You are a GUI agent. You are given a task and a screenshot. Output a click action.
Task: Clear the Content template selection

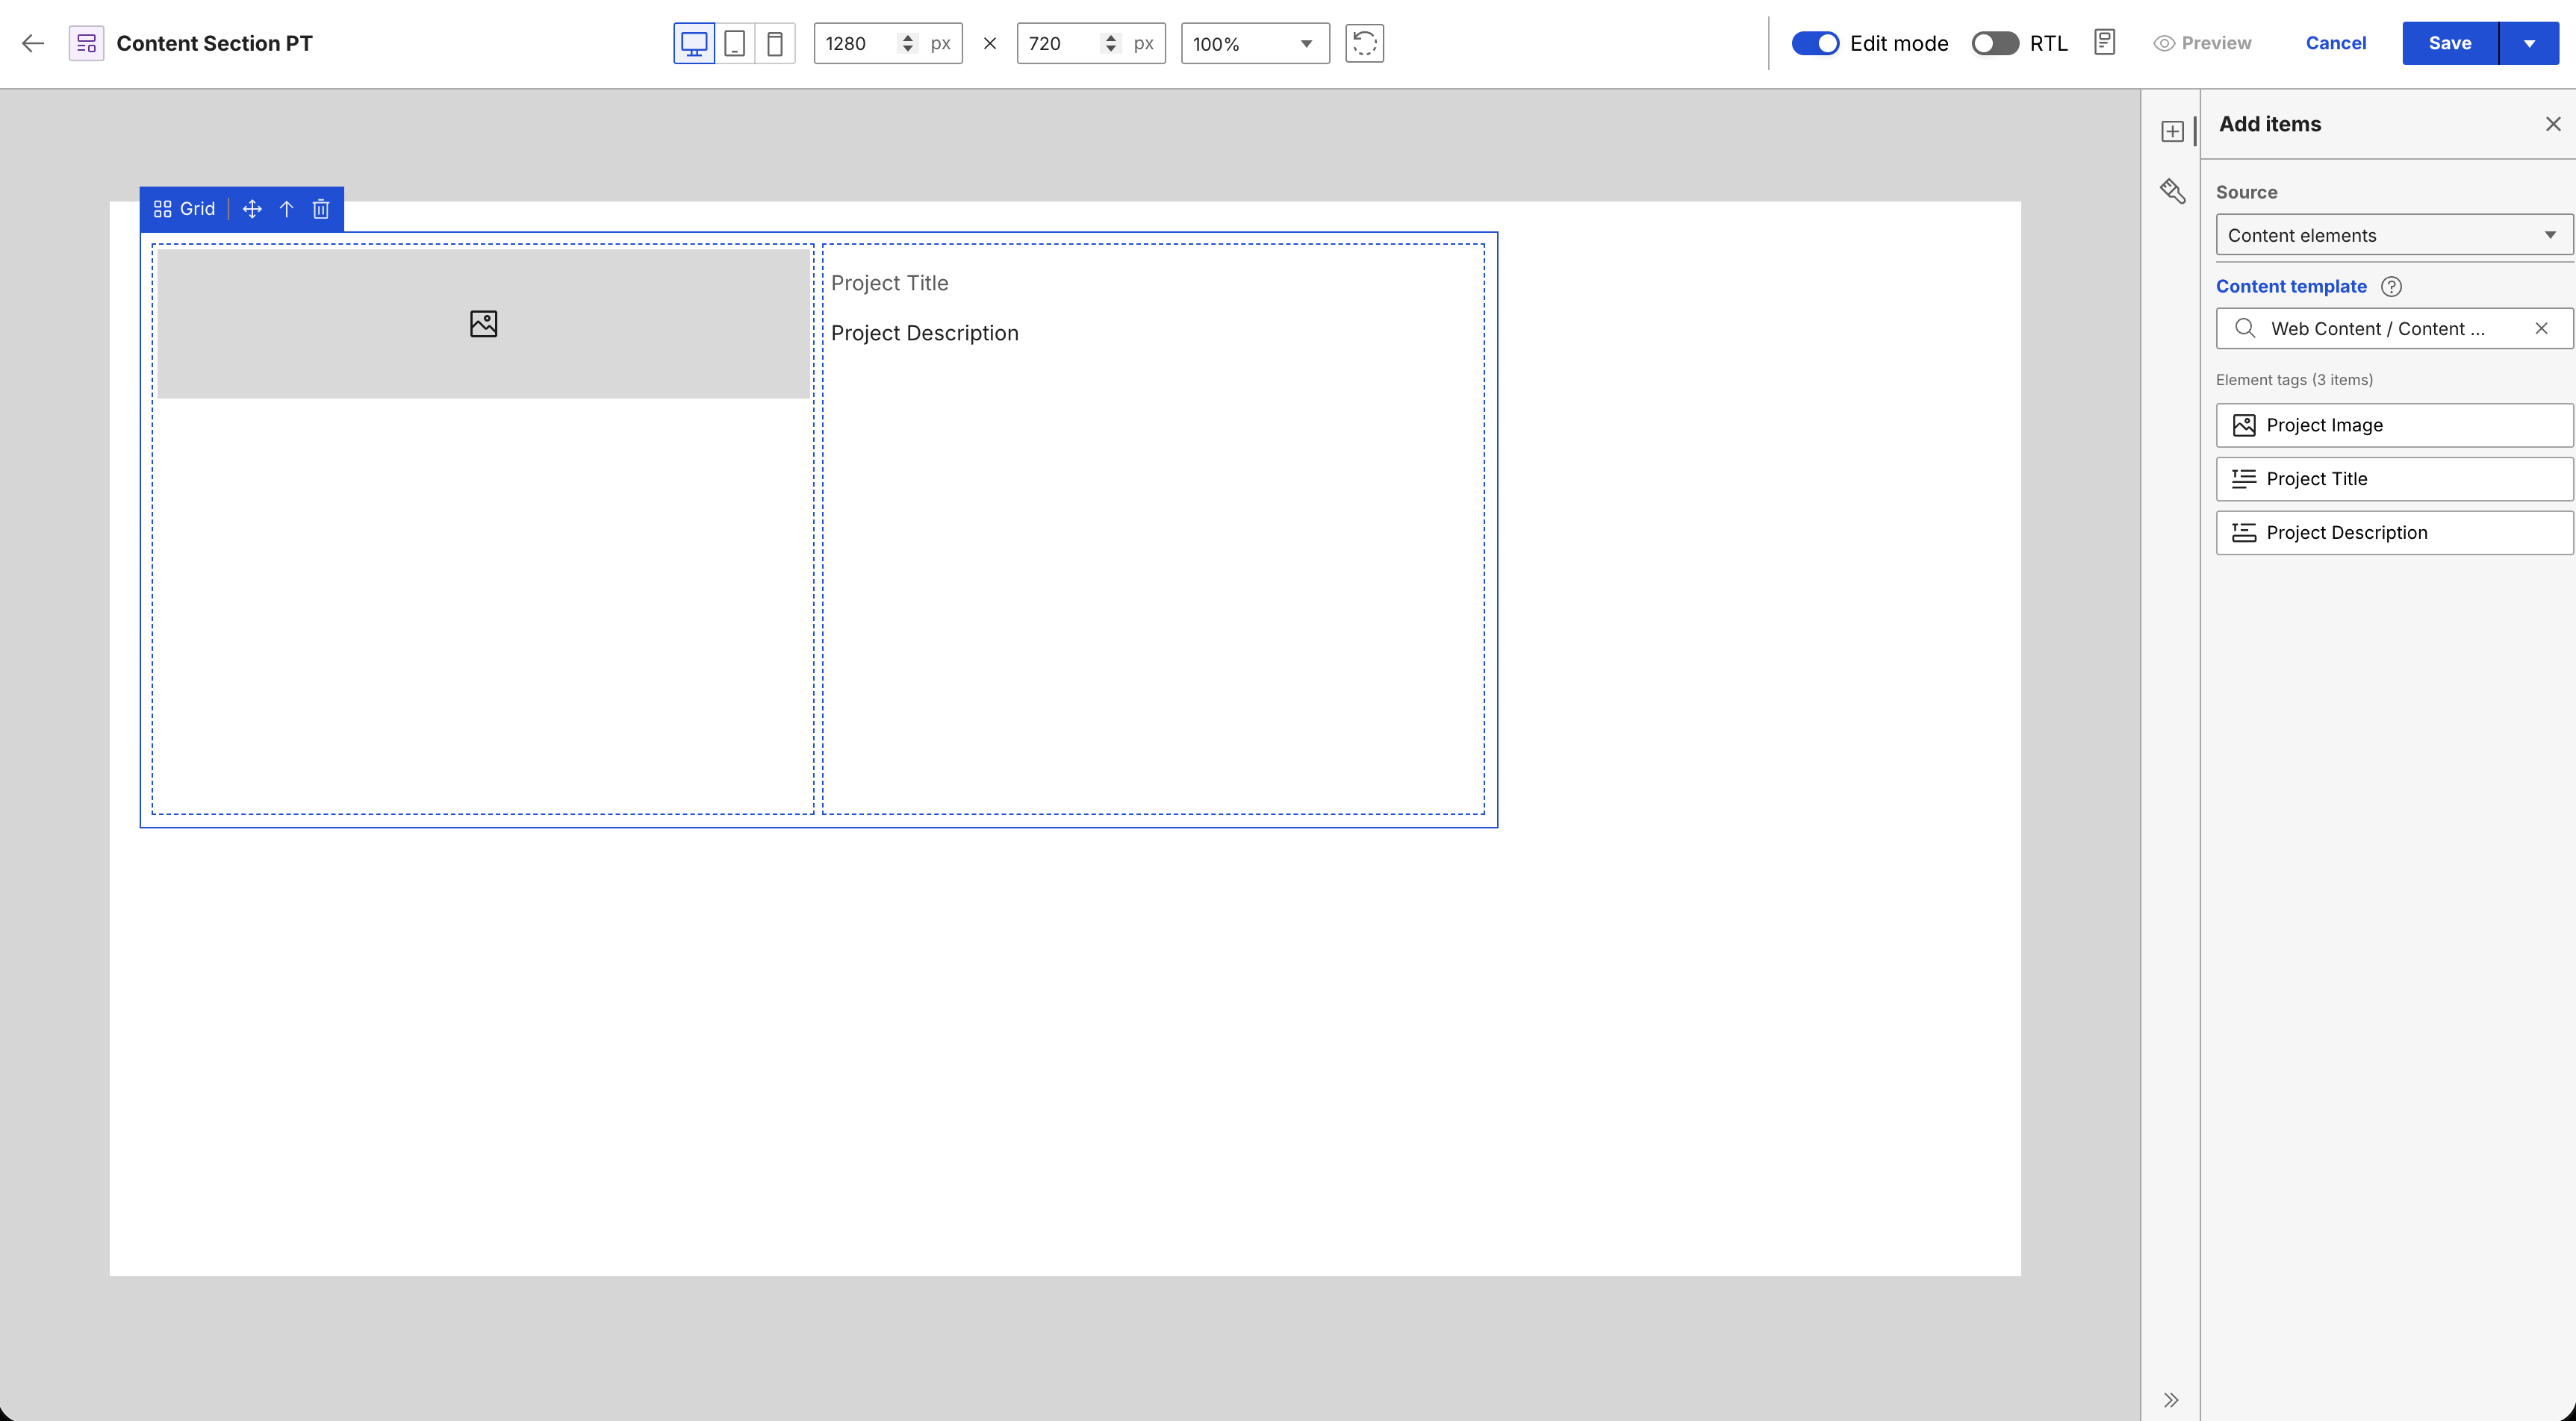[2541, 329]
